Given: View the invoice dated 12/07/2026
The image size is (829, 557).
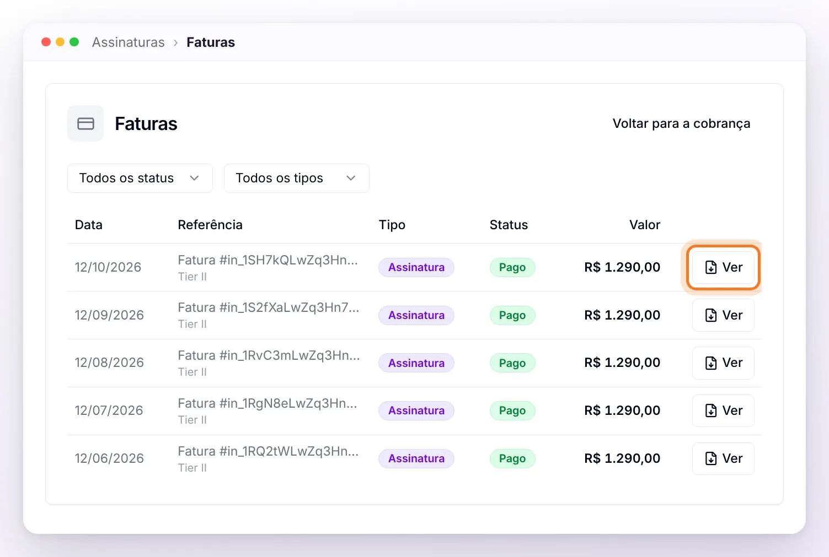Looking at the screenshot, I should coord(723,410).
